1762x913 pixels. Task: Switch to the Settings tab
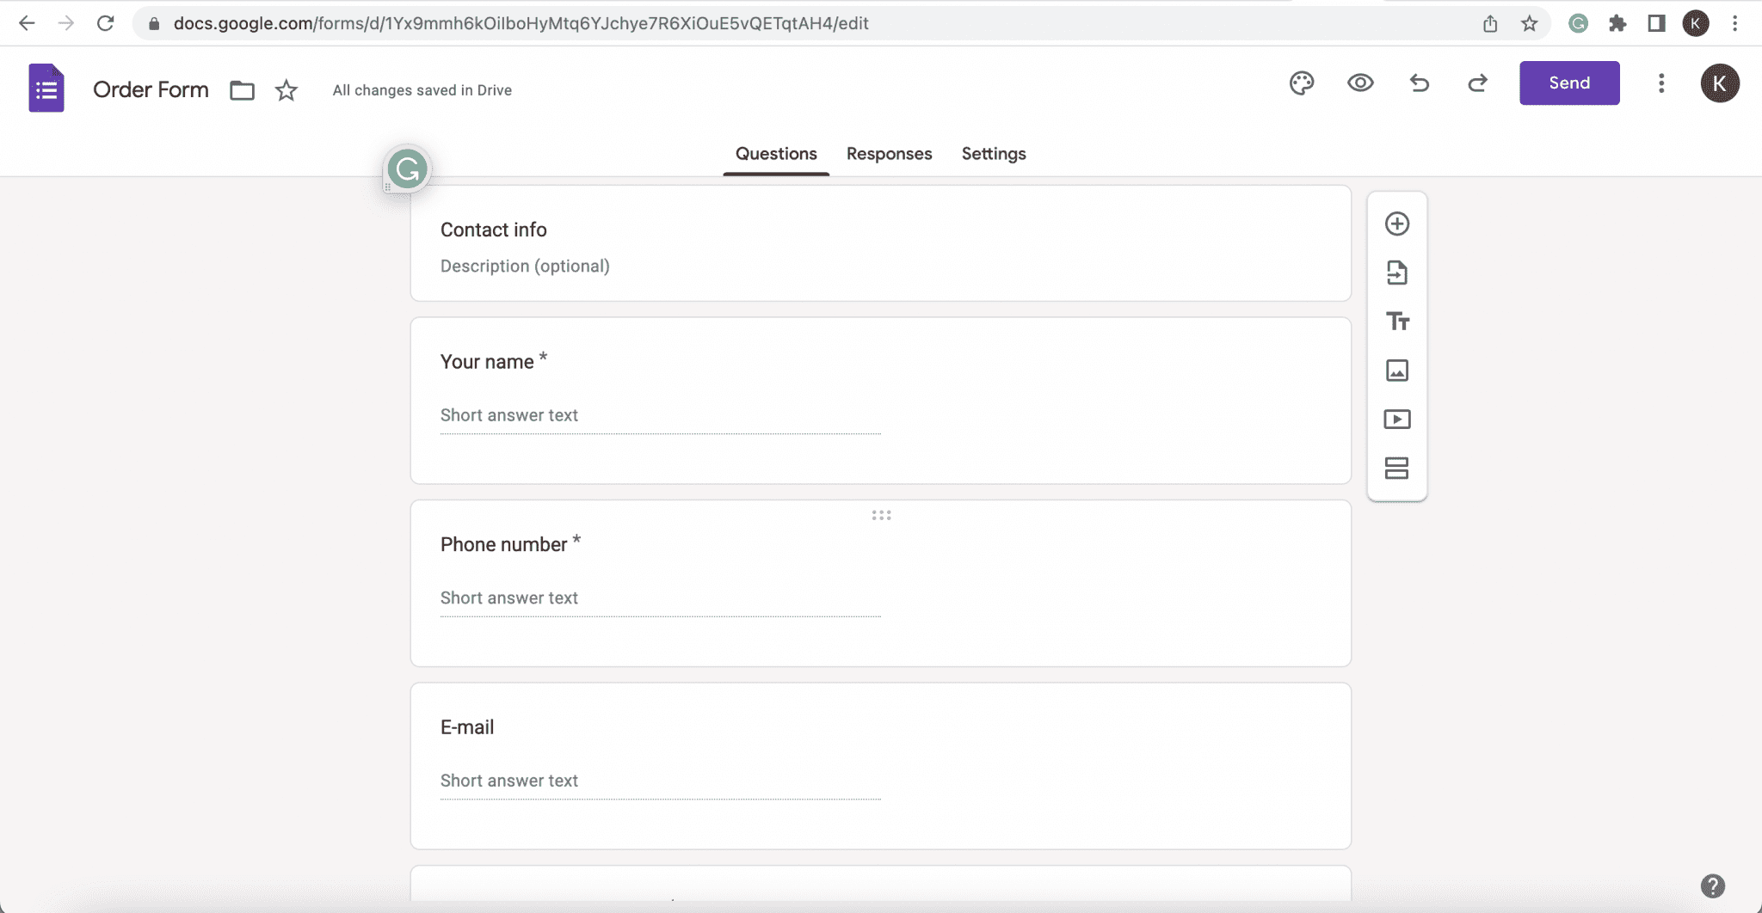point(994,154)
